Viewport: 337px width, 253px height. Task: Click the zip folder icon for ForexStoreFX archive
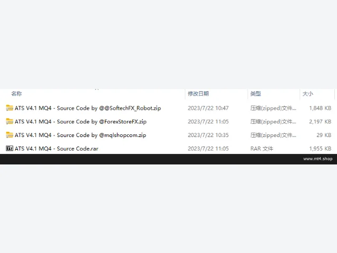(x=9, y=121)
